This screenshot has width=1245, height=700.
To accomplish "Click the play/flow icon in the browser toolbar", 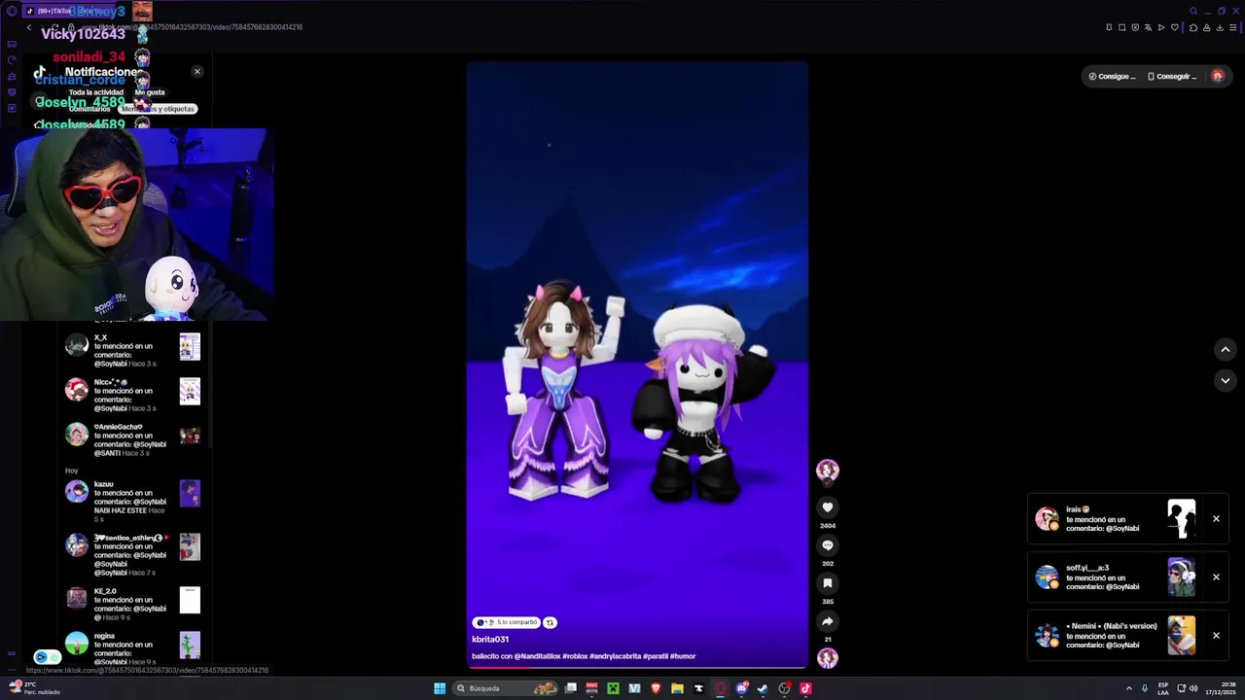I will 1161,27.
